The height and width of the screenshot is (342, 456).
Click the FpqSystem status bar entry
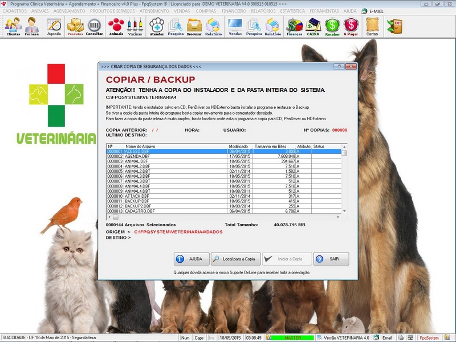tap(429, 337)
